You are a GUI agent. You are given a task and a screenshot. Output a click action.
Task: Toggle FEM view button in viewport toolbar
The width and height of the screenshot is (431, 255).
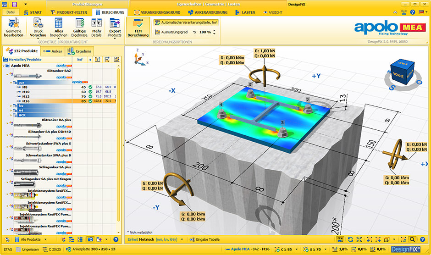click(340, 239)
